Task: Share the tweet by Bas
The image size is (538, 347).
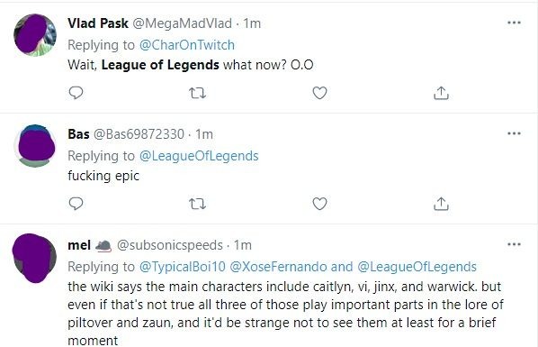Action: 441,204
